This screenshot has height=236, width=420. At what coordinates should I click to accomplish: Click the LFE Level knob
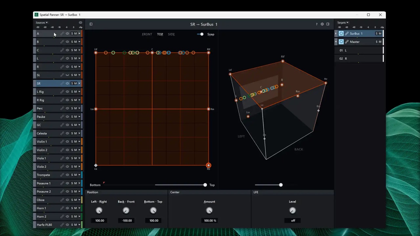[292, 210]
